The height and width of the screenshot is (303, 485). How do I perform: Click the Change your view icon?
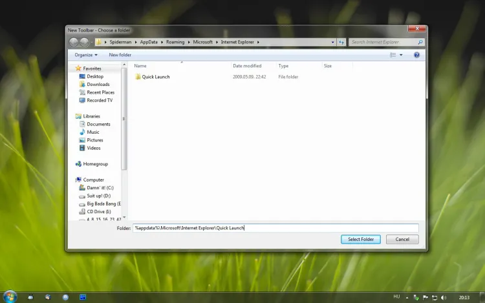(x=393, y=55)
